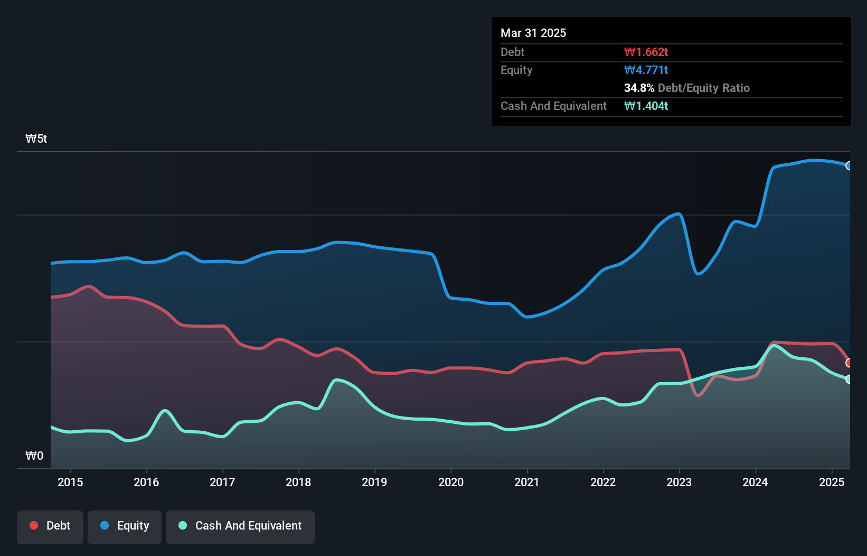The width and height of the screenshot is (867, 556).
Task: Click the Equity row in the tooltip
Action: 516,70
